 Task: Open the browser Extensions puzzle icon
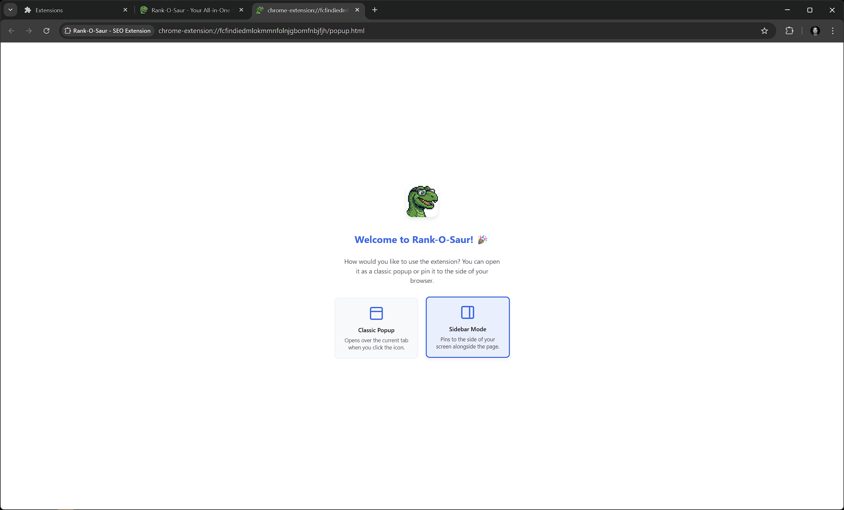tap(789, 31)
